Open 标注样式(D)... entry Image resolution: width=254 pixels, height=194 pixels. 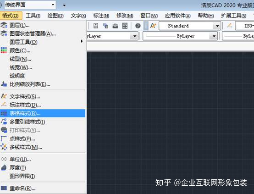click(x=43, y=105)
